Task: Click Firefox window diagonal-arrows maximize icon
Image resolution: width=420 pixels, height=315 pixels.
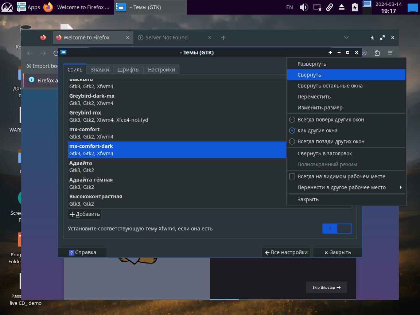Action: pos(382,38)
